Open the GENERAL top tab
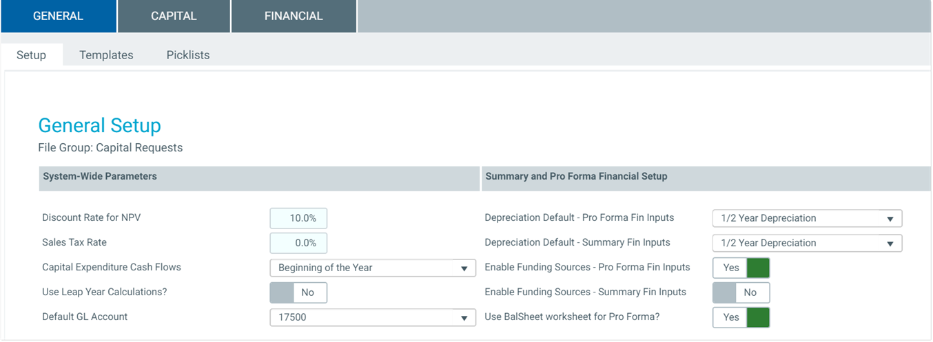 (58, 16)
